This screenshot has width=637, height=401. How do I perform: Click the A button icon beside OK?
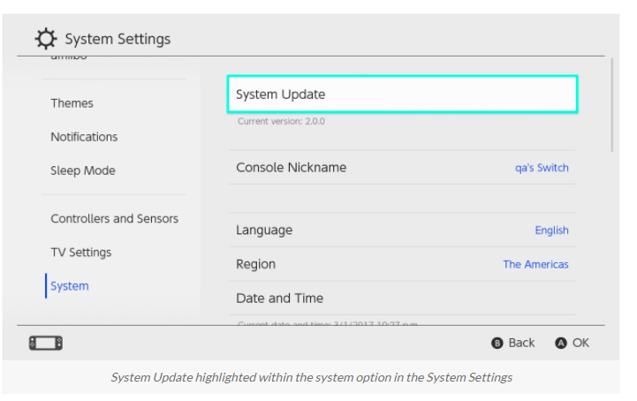tap(561, 343)
